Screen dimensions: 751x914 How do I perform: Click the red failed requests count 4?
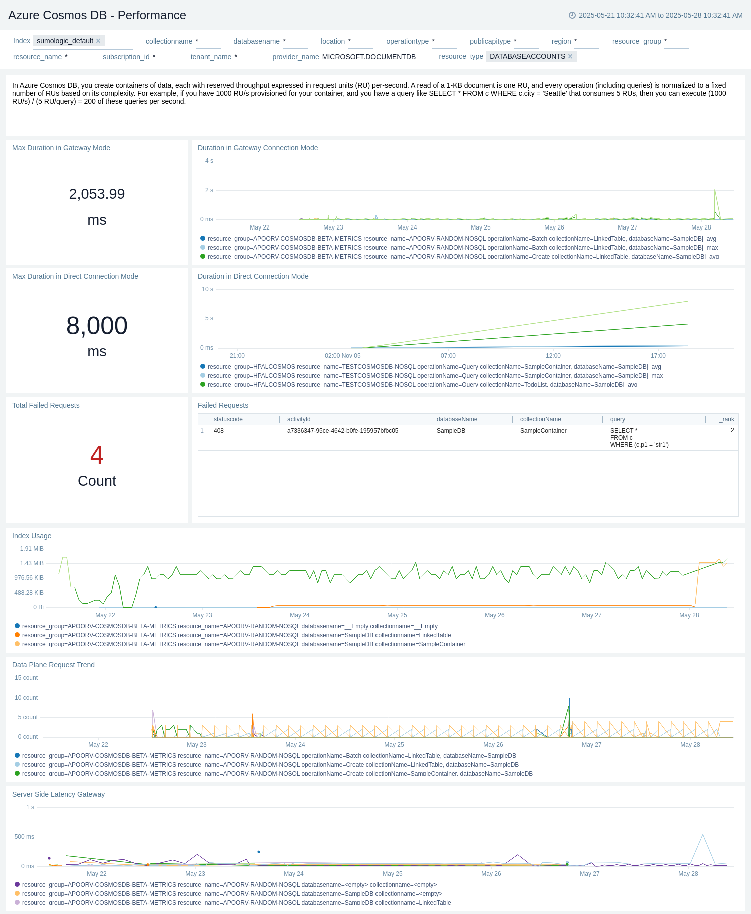[97, 455]
